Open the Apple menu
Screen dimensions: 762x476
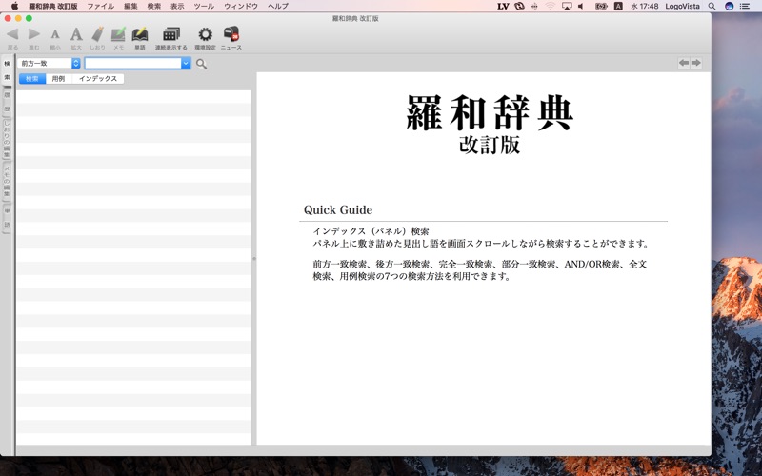coord(14,6)
